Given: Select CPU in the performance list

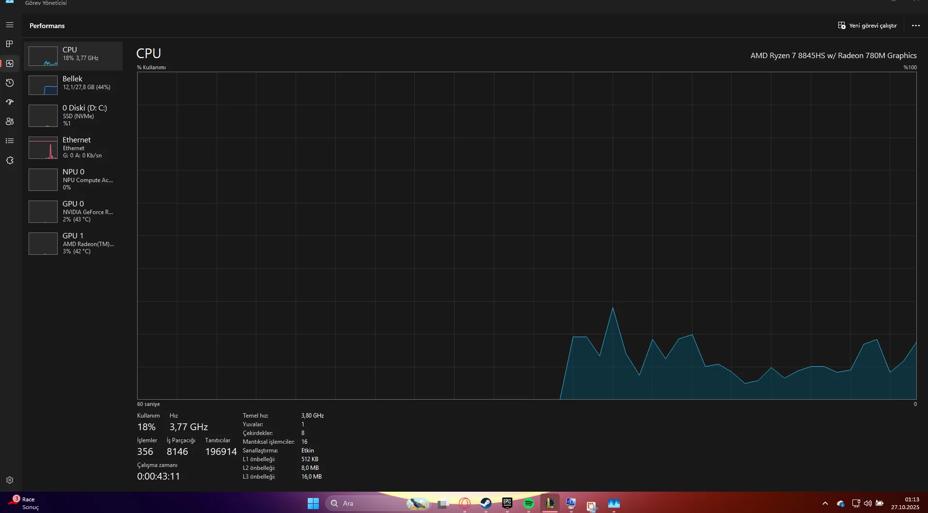Looking at the screenshot, I should tap(73, 56).
